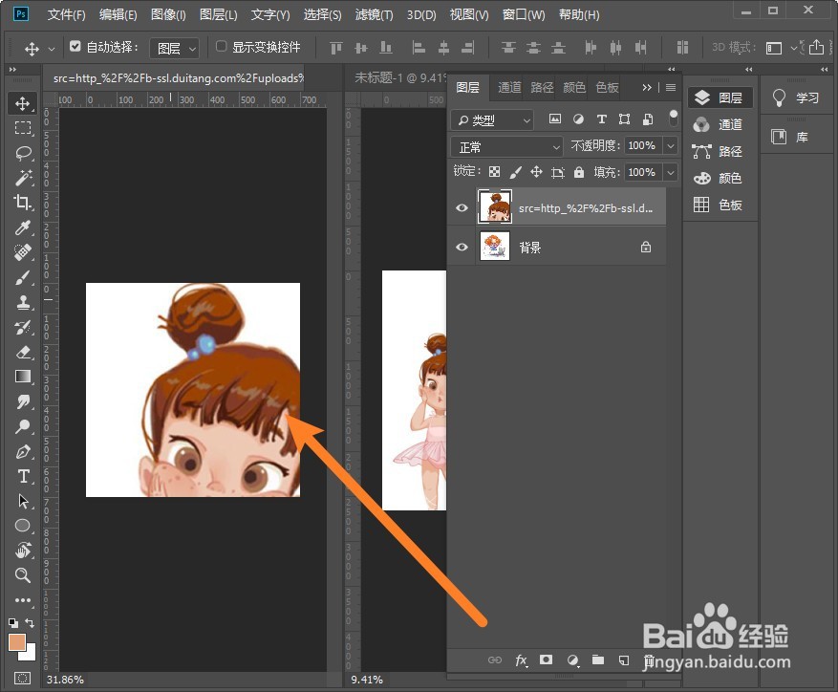Open the Auto-Select 图层 dropdown
Viewport: 838px width, 692px height.
tap(174, 49)
